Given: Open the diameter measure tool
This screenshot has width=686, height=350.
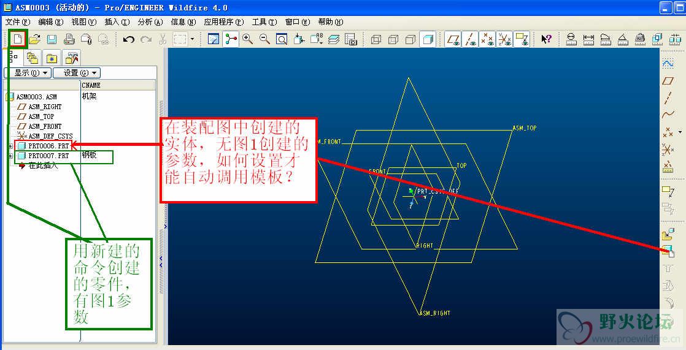Looking at the screenshot, I should coord(571,39).
